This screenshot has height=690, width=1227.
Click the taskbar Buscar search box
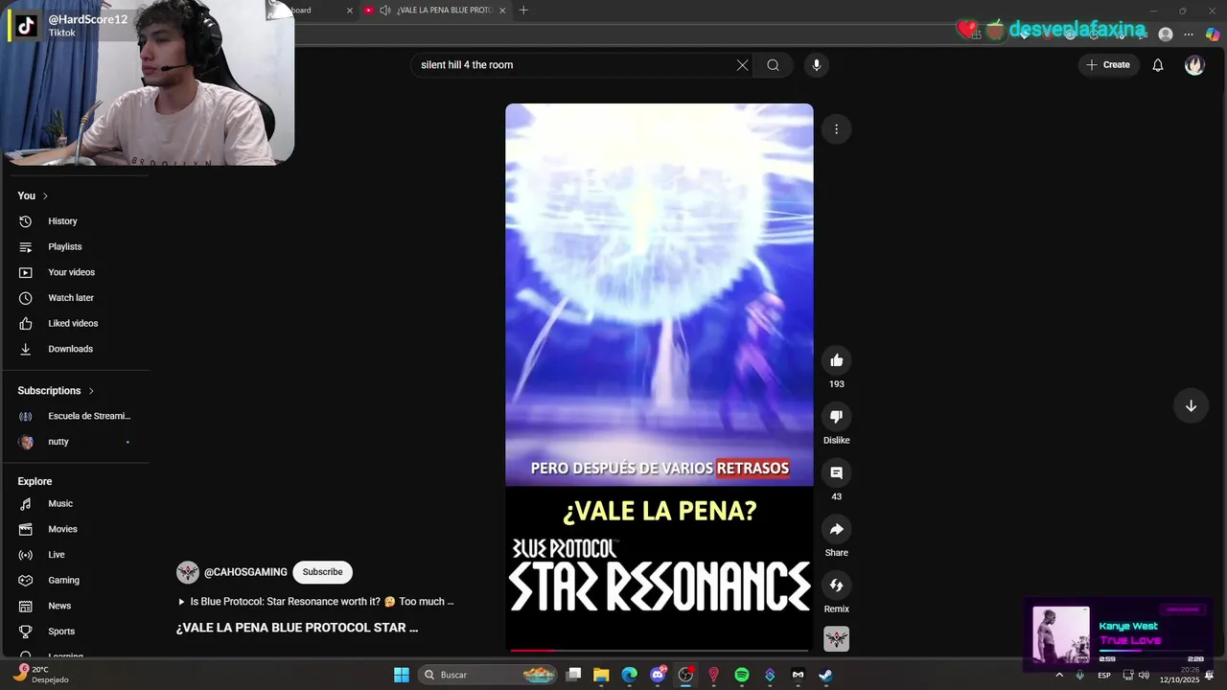489,675
